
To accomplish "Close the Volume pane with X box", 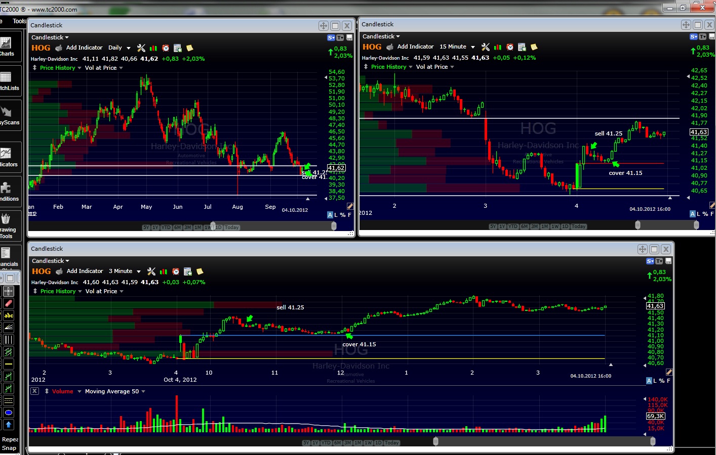I will coord(35,391).
